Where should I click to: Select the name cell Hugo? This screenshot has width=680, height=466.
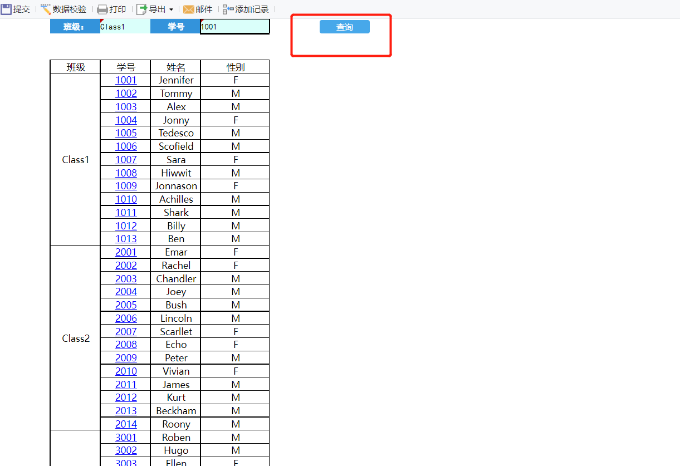(x=176, y=450)
